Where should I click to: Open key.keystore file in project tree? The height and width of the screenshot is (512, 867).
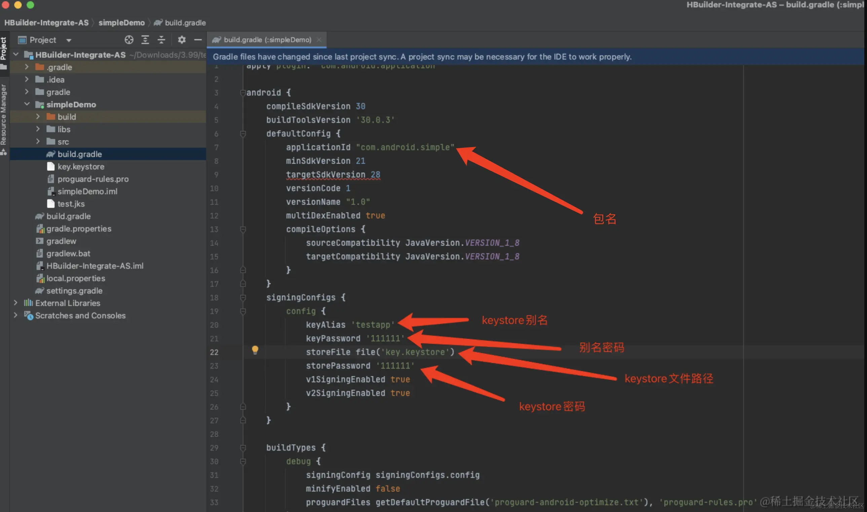(x=81, y=167)
